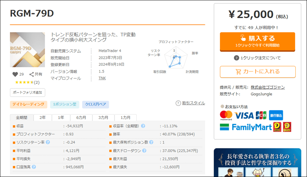
Task: Click the question icon beside 取引スタイル
Action: tap(178, 103)
